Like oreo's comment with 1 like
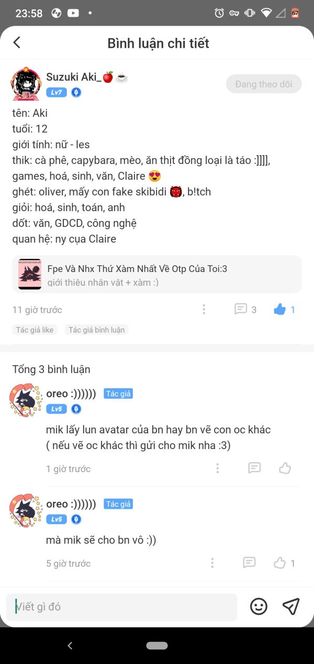Screen dimensions: 314x664 284,563
